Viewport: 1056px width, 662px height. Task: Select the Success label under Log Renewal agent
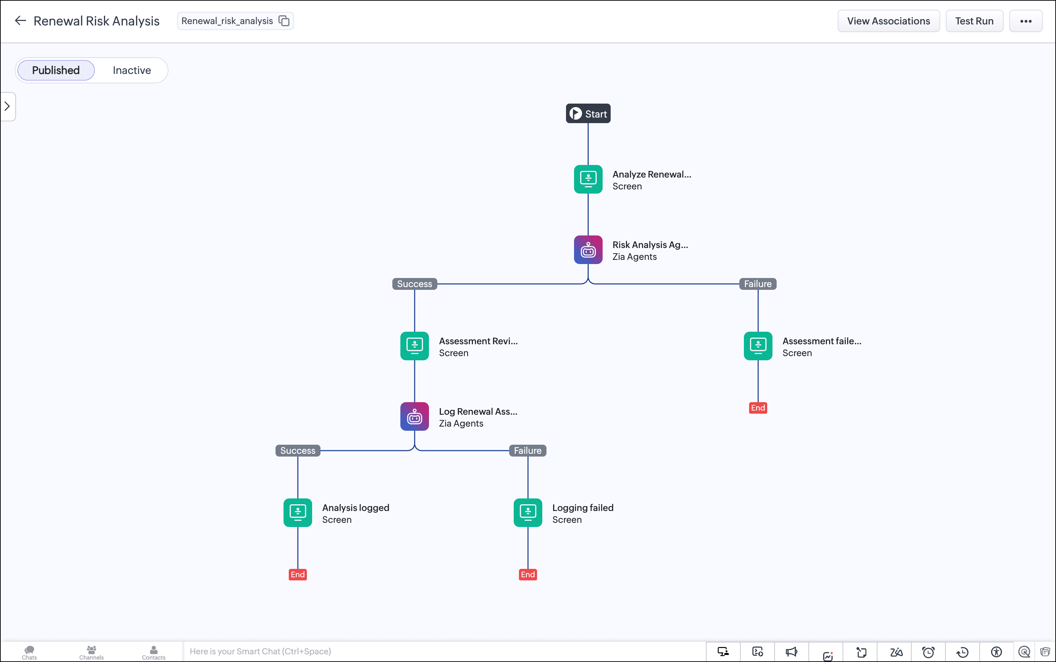coord(298,451)
